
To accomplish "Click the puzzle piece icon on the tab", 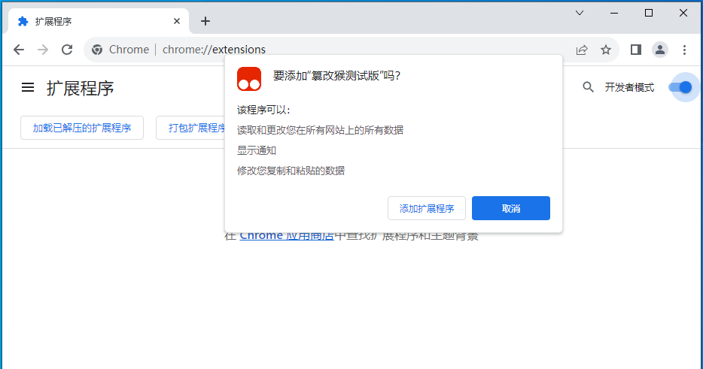I will [23, 21].
